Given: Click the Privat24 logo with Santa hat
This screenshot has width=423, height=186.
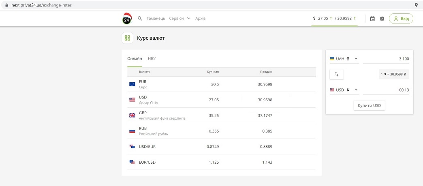Looking at the screenshot, I should (127, 19).
